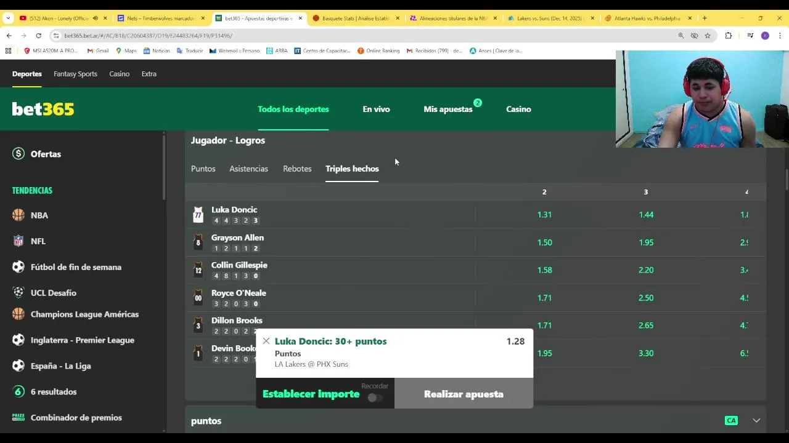The image size is (789, 443).
Task: Open Maps bookmark
Action: coord(126,50)
